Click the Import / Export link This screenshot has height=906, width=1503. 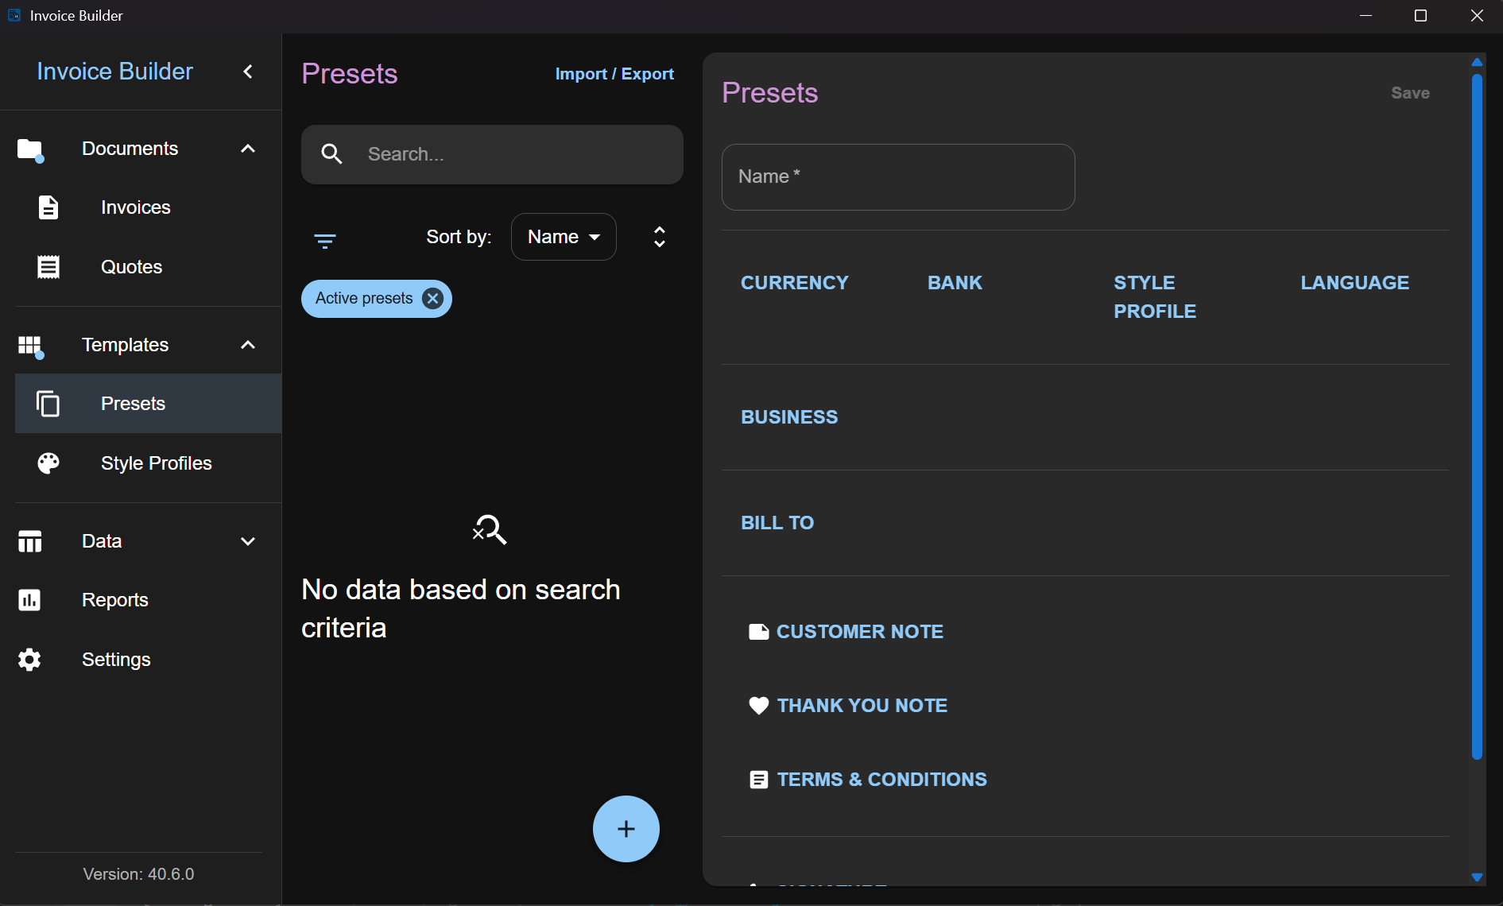(x=614, y=74)
